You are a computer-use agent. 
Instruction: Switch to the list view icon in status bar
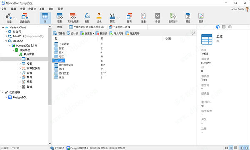[x=227, y=148]
